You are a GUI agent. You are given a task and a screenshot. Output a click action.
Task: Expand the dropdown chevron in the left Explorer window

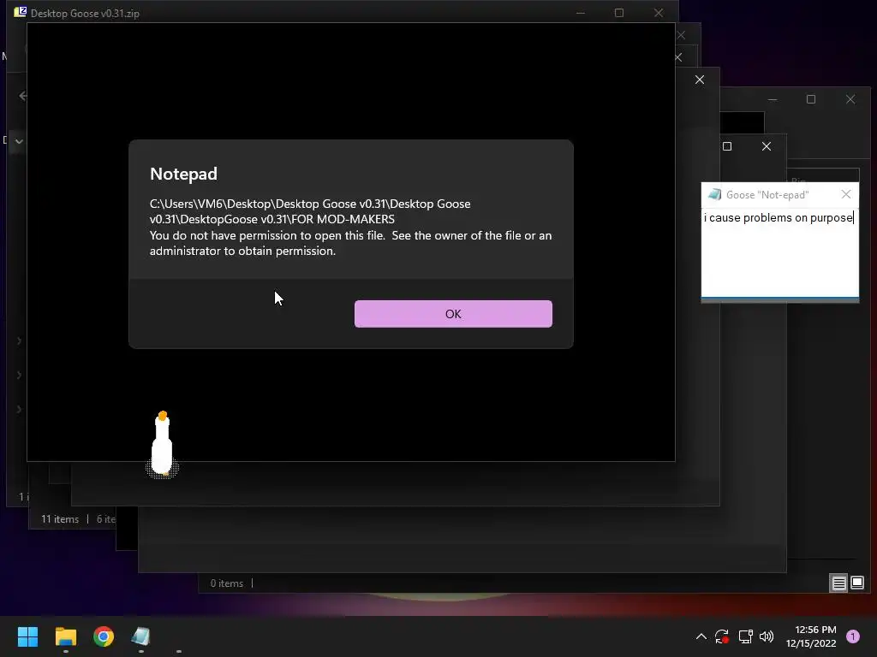19,141
